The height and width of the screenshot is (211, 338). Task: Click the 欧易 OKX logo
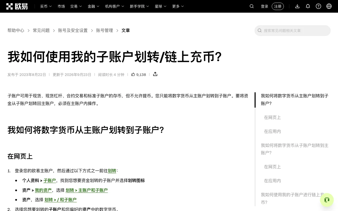(x=17, y=6)
